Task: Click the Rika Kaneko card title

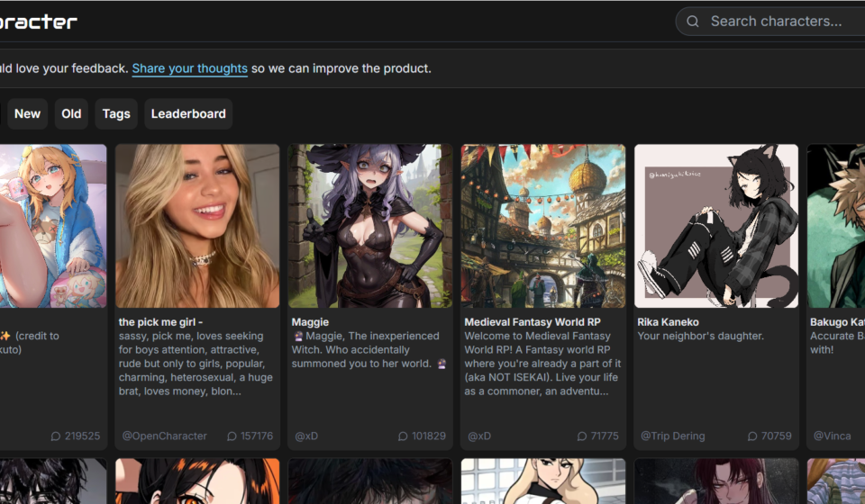Action: [x=668, y=322]
